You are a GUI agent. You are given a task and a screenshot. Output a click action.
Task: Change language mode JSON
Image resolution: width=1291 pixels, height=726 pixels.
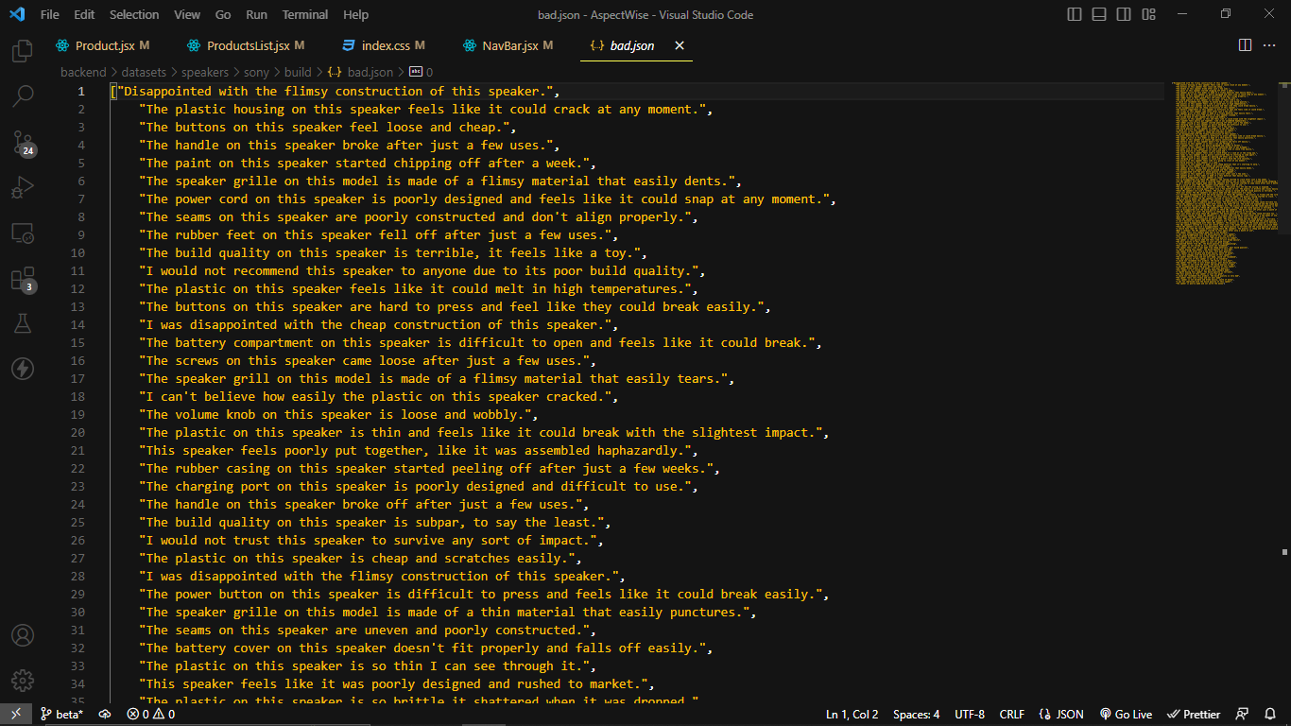tap(1060, 715)
